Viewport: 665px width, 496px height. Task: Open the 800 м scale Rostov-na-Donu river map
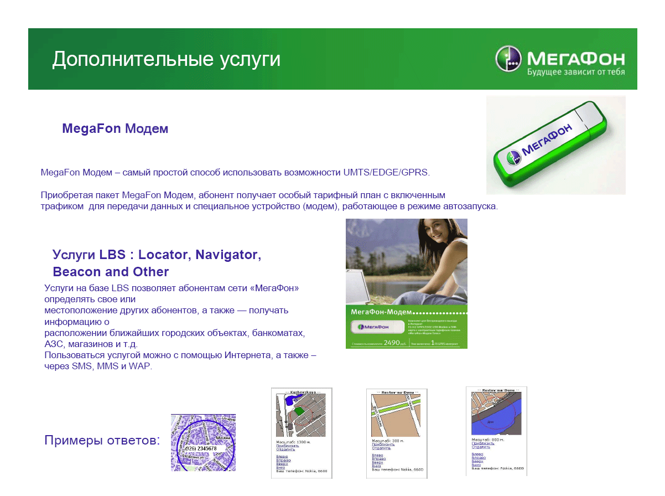(x=496, y=414)
